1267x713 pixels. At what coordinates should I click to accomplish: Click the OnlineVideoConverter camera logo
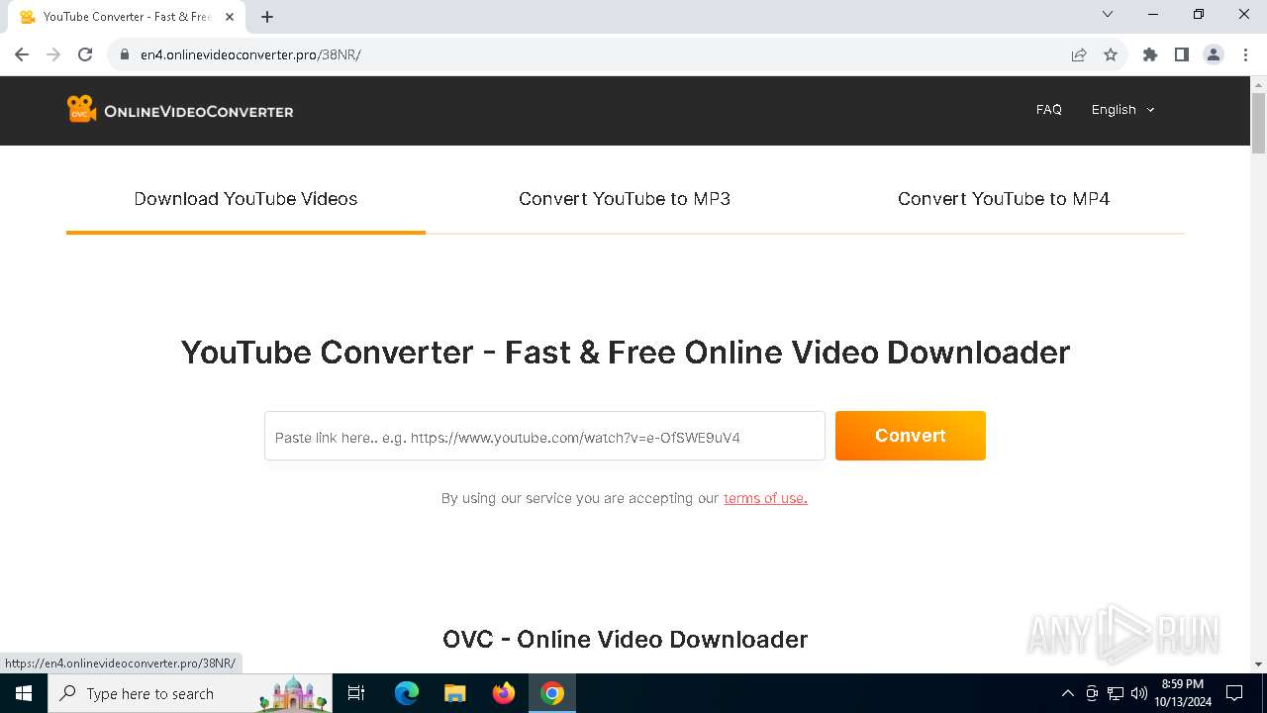tap(81, 109)
